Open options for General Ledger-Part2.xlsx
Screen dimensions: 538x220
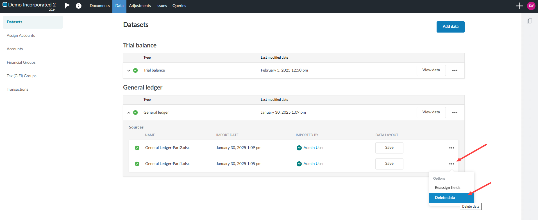point(451,148)
